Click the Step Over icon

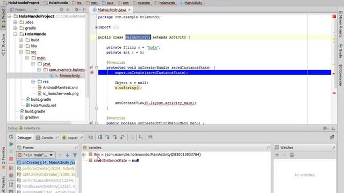100,137
